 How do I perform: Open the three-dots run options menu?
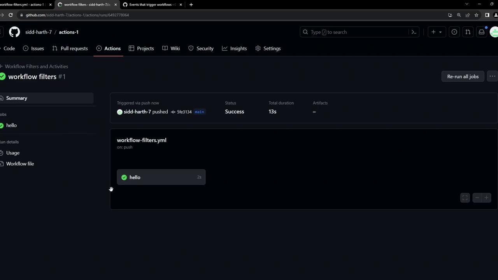[492, 76]
